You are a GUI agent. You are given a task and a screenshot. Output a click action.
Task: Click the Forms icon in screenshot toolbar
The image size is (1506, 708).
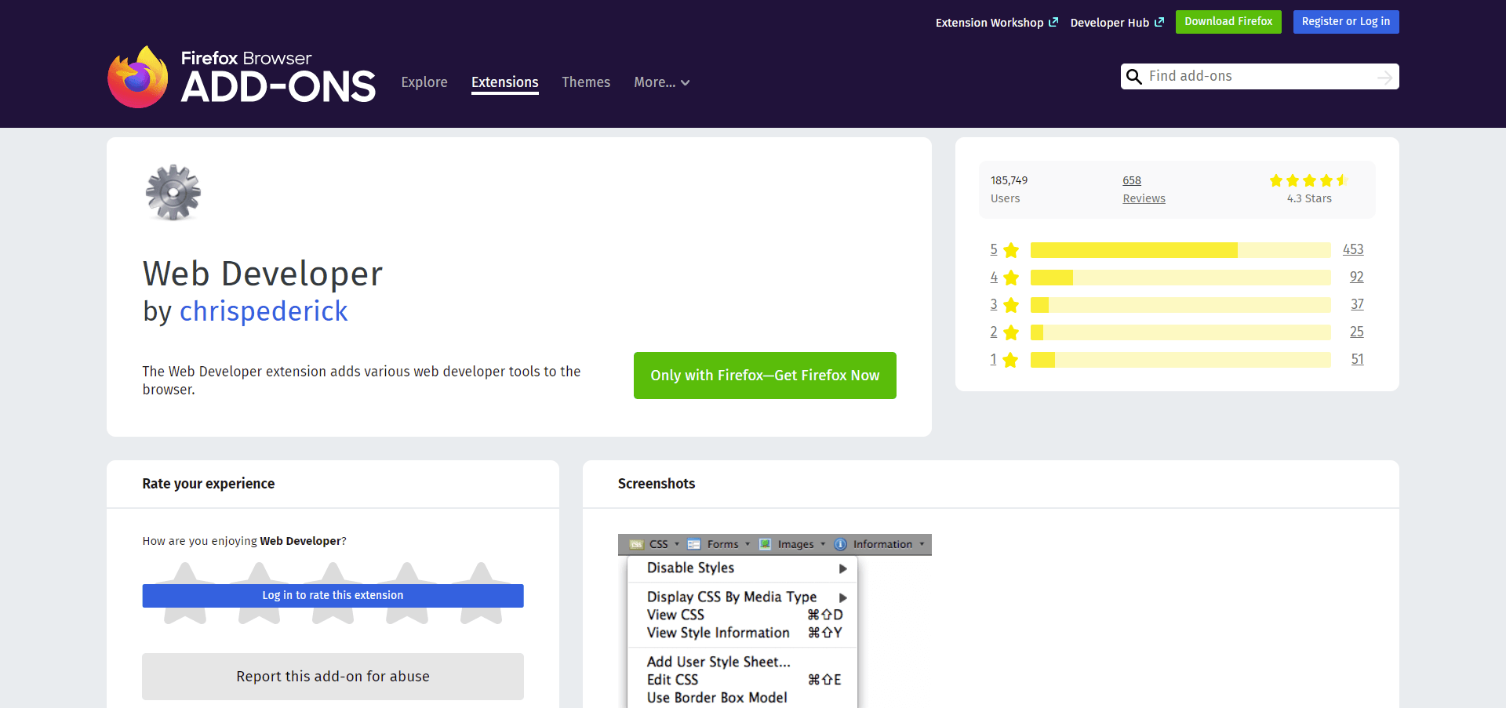tap(693, 544)
